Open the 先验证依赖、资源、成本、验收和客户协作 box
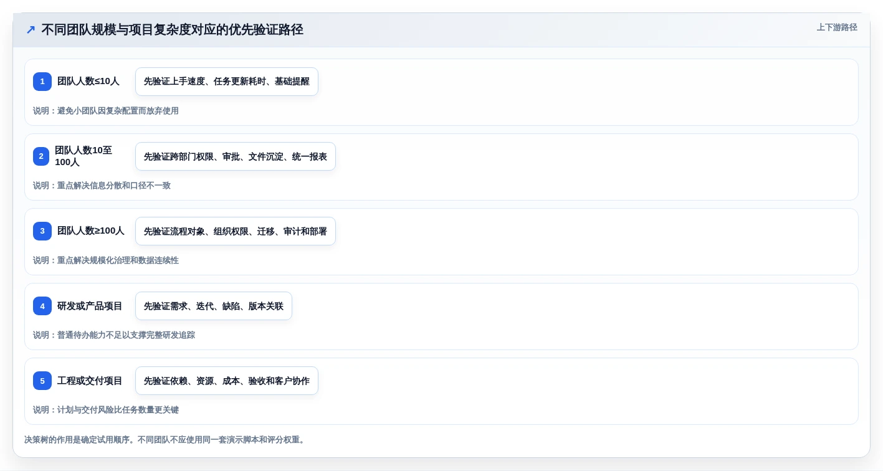 tap(227, 381)
